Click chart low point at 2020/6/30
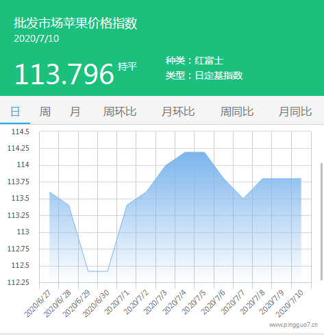Viewport: 324px width, 335px height. coord(108,271)
